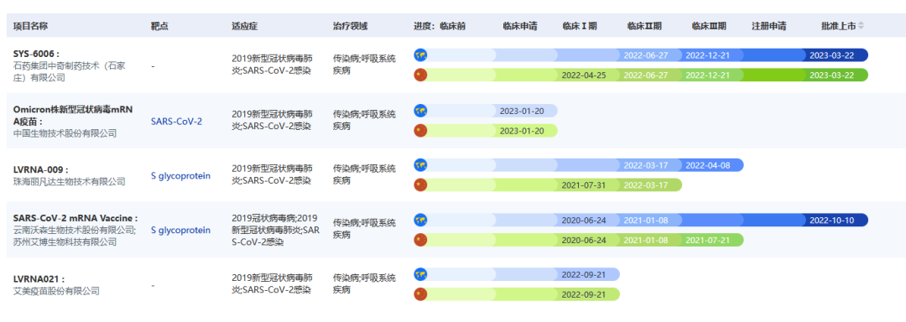906x322 pixels.
Task: Click company 云南沃森生物技术股份有限公司
Action: coord(73,231)
